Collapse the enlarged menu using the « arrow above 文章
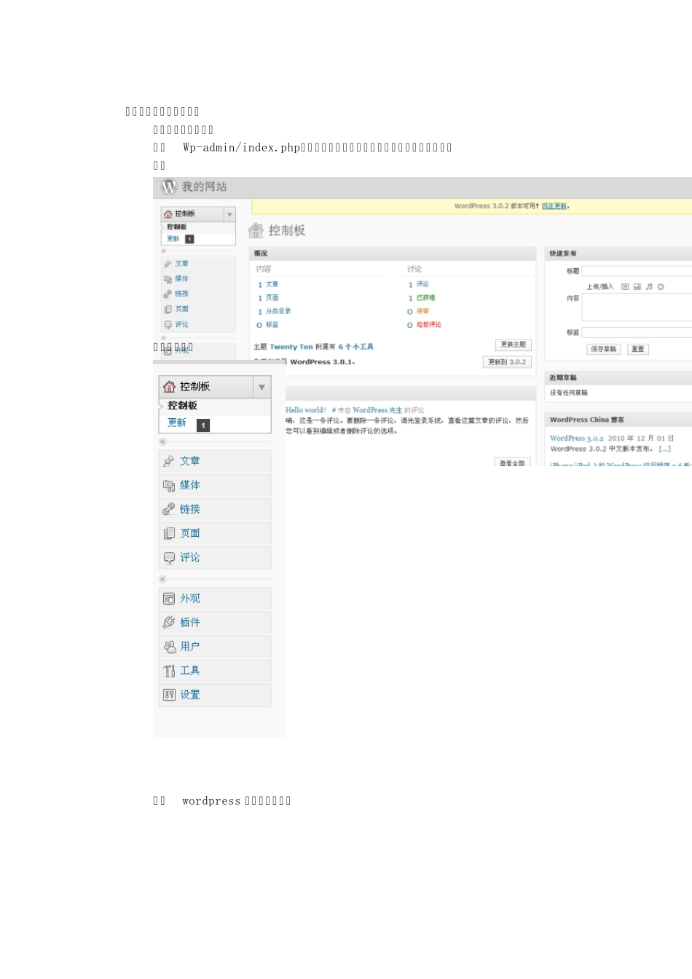Screen dimensions: 692x979 [x=162, y=441]
